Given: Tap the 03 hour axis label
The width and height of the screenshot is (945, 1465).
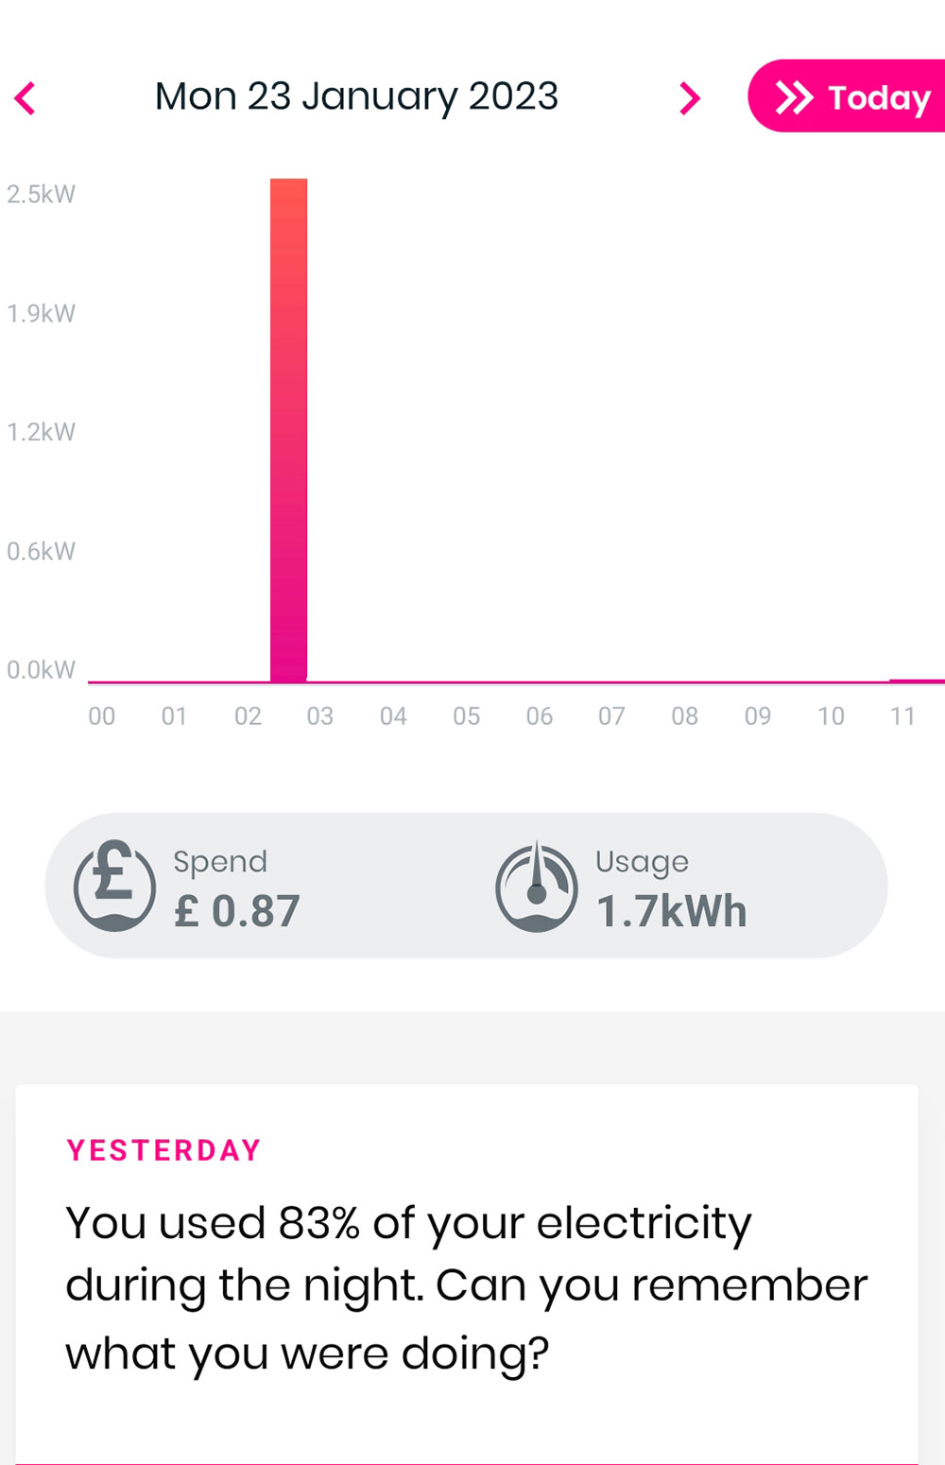Looking at the screenshot, I should tap(320, 716).
